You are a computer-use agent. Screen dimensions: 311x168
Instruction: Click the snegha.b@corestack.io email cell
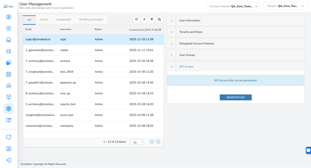click(40, 115)
